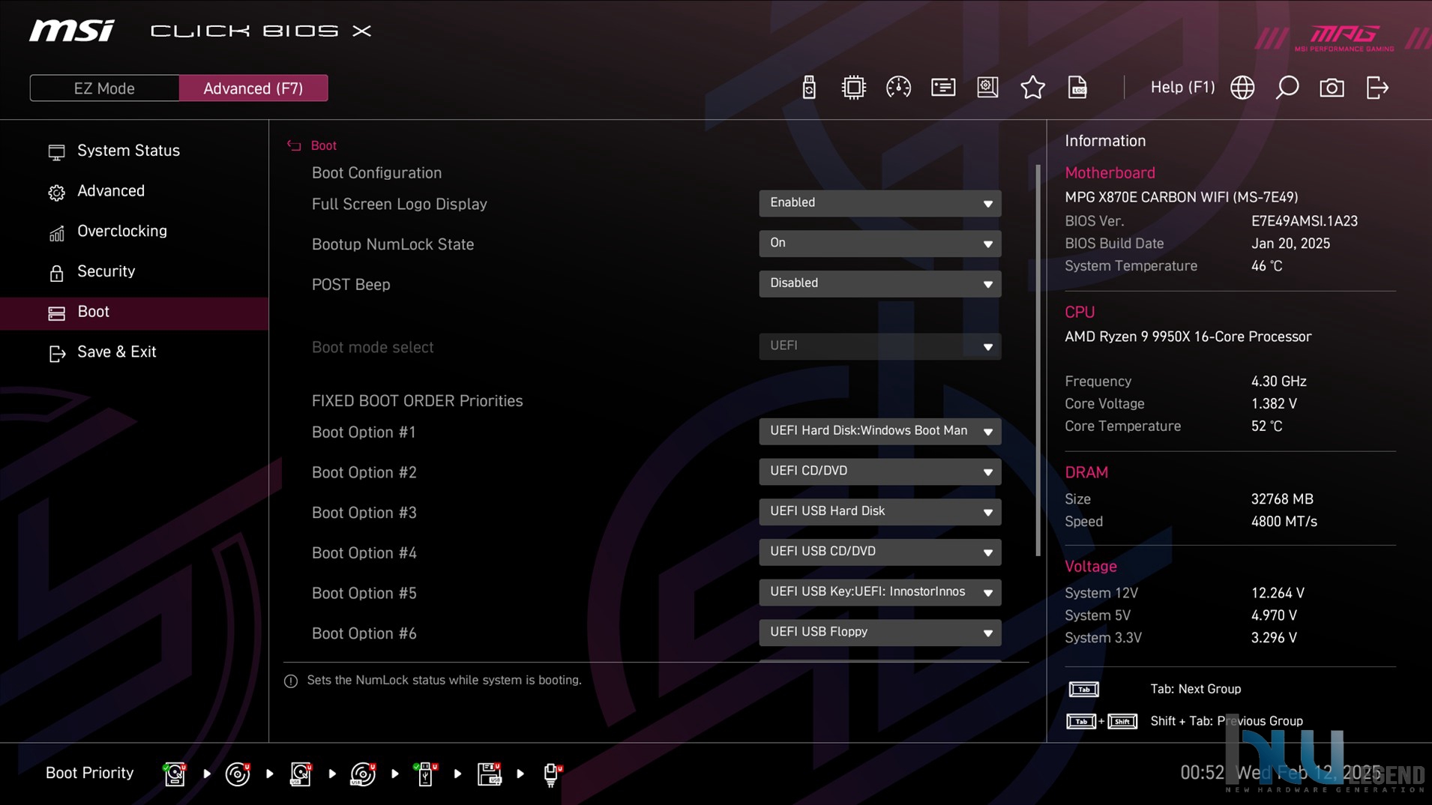Click the Full Screen Logo Display label

pyautogui.click(x=399, y=205)
